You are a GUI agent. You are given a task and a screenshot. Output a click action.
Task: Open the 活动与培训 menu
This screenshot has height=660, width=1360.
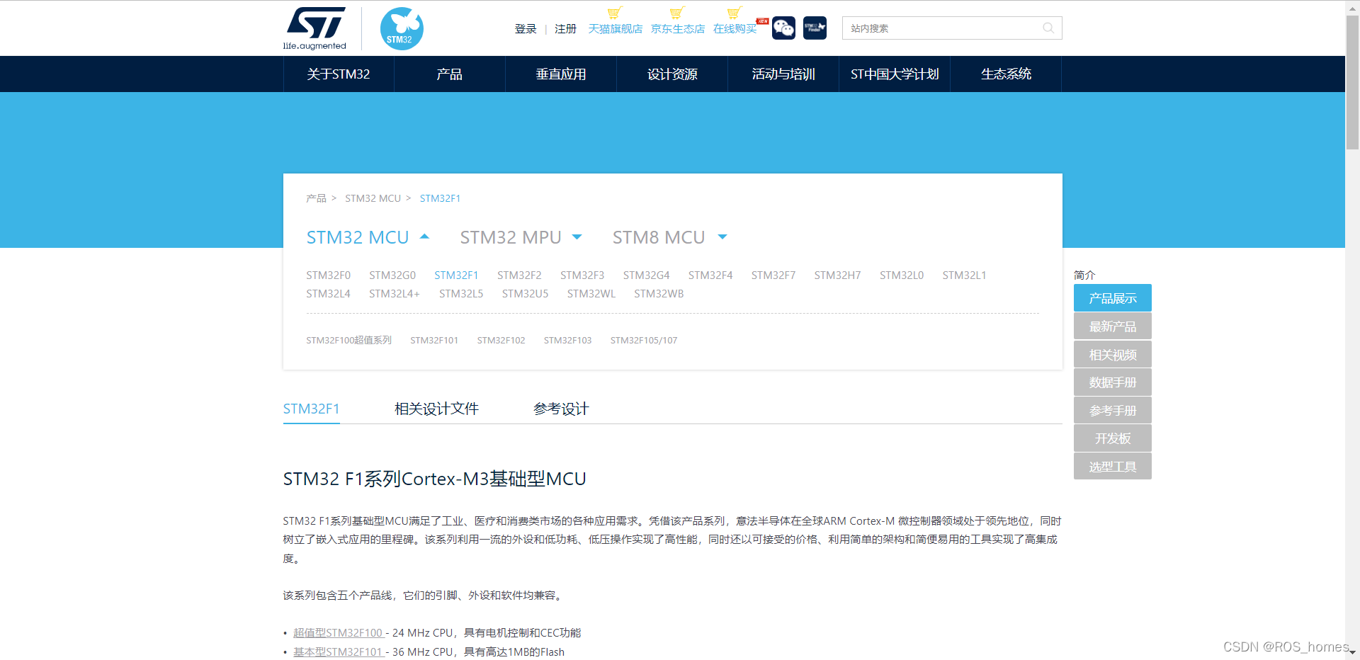point(783,74)
